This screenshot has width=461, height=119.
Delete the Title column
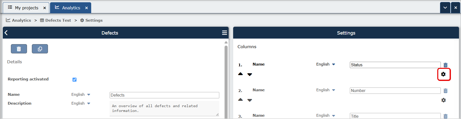coord(446,116)
